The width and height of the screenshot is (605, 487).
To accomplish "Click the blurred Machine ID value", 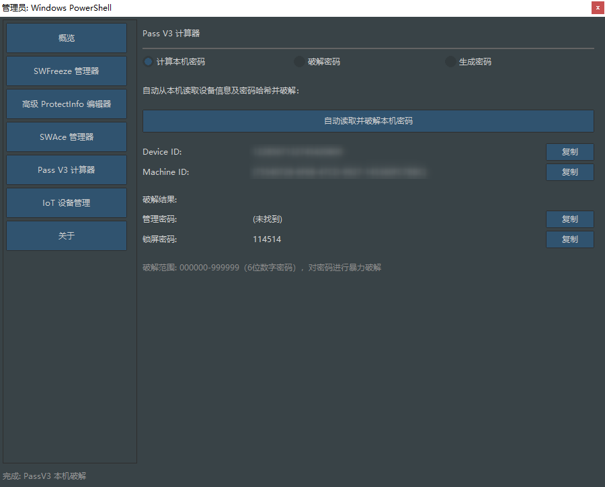I will click(339, 172).
